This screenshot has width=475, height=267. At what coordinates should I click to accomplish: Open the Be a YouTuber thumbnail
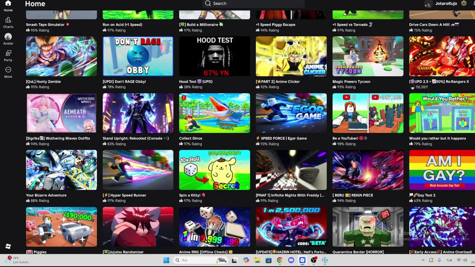[x=368, y=113]
